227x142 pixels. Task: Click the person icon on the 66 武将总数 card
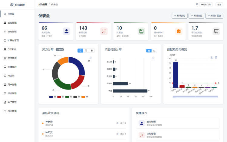(x=67, y=31)
